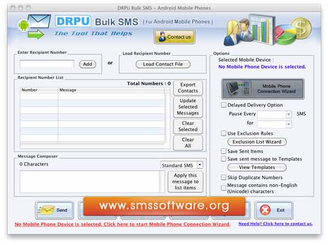Screen dimensions: 328x245
Task: Open the Exclusion List Wizard
Action: (x=257, y=142)
